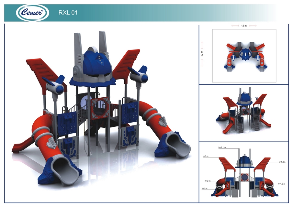Click the large main playground render
The width and height of the screenshot is (293, 207).
(x=101, y=108)
